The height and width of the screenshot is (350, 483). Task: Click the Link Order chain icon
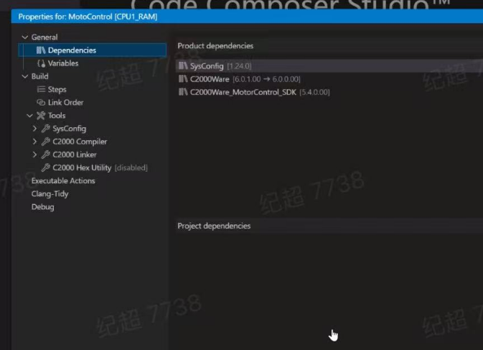click(x=41, y=102)
